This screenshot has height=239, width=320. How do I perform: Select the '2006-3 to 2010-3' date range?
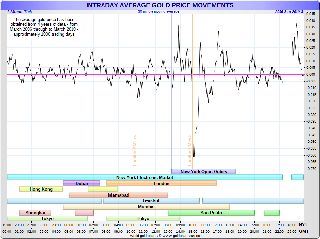(289, 12)
